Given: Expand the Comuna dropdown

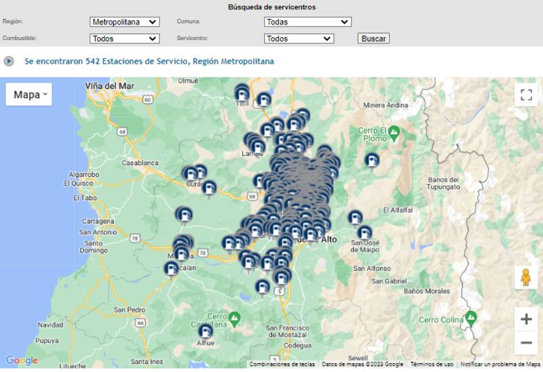Looking at the screenshot, I should click(x=307, y=22).
